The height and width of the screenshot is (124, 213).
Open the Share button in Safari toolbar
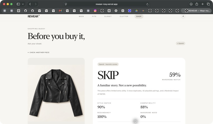pyautogui.click(x=197, y=4)
